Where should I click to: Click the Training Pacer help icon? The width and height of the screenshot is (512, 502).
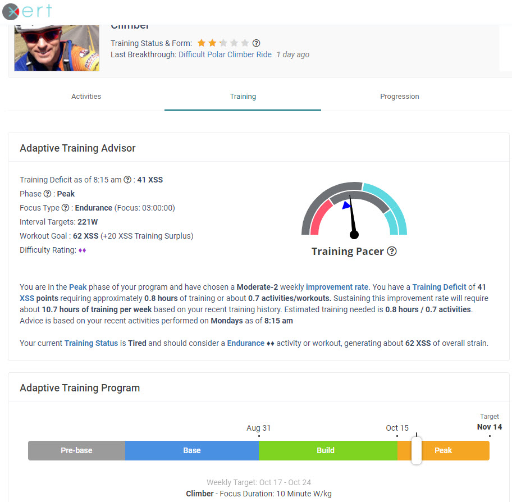(x=392, y=252)
